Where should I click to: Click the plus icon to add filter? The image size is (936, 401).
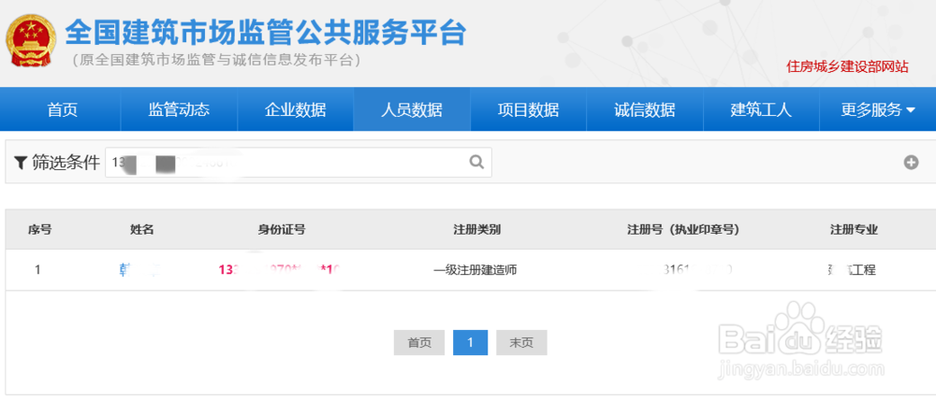point(911,162)
